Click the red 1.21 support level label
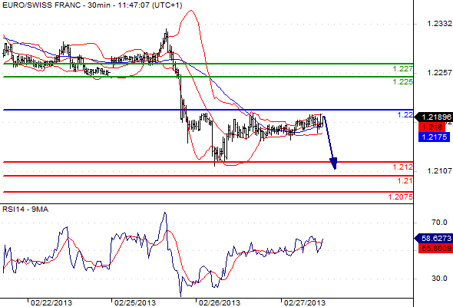This screenshot has height=307, width=453. [x=405, y=181]
